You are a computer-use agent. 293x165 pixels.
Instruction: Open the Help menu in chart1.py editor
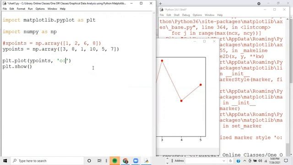(63, 9)
